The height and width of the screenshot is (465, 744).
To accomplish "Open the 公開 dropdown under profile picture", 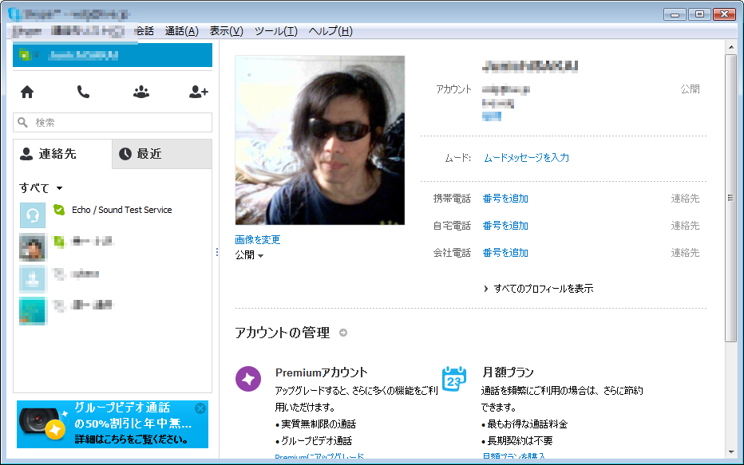I will click(249, 255).
